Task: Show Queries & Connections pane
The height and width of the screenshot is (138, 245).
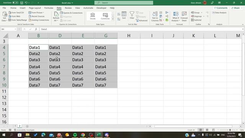Action: (x=71, y=13)
